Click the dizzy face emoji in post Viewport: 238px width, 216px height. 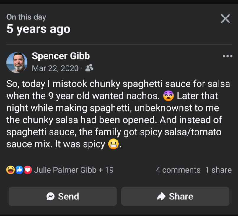tap(169, 96)
